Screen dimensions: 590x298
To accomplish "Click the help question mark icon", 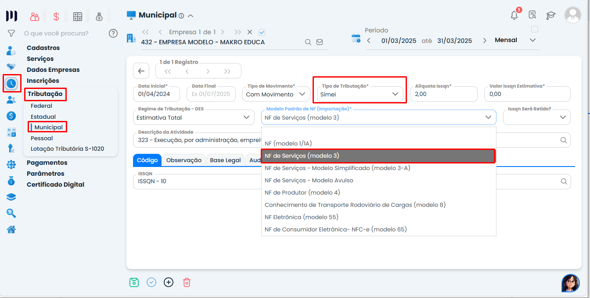I will pyautogui.click(x=113, y=33).
